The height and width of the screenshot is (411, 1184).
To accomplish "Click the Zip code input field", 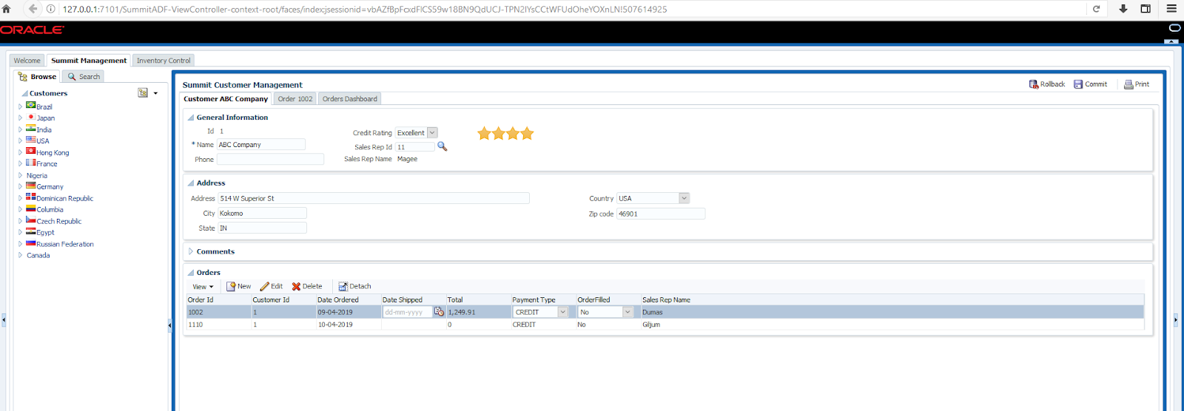I will 661,214.
